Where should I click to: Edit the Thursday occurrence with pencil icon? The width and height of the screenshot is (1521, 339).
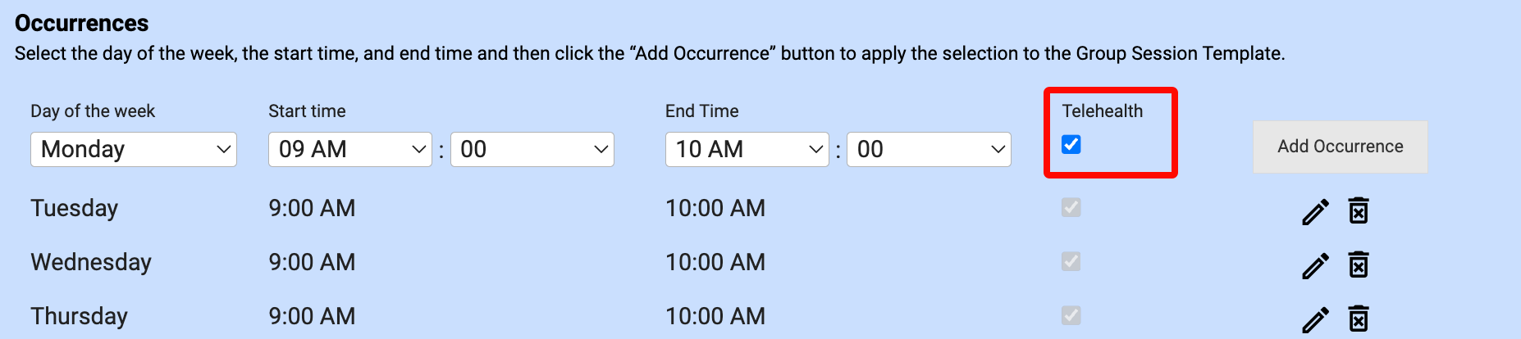(x=1315, y=319)
